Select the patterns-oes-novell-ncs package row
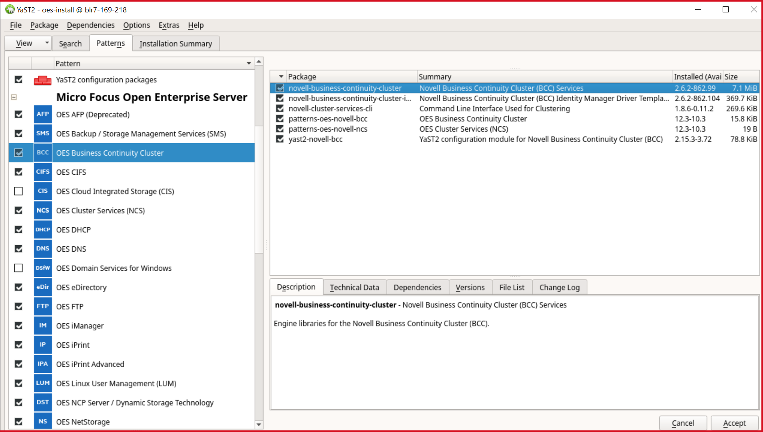Viewport: 763px width, 432px height. click(328, 129)
